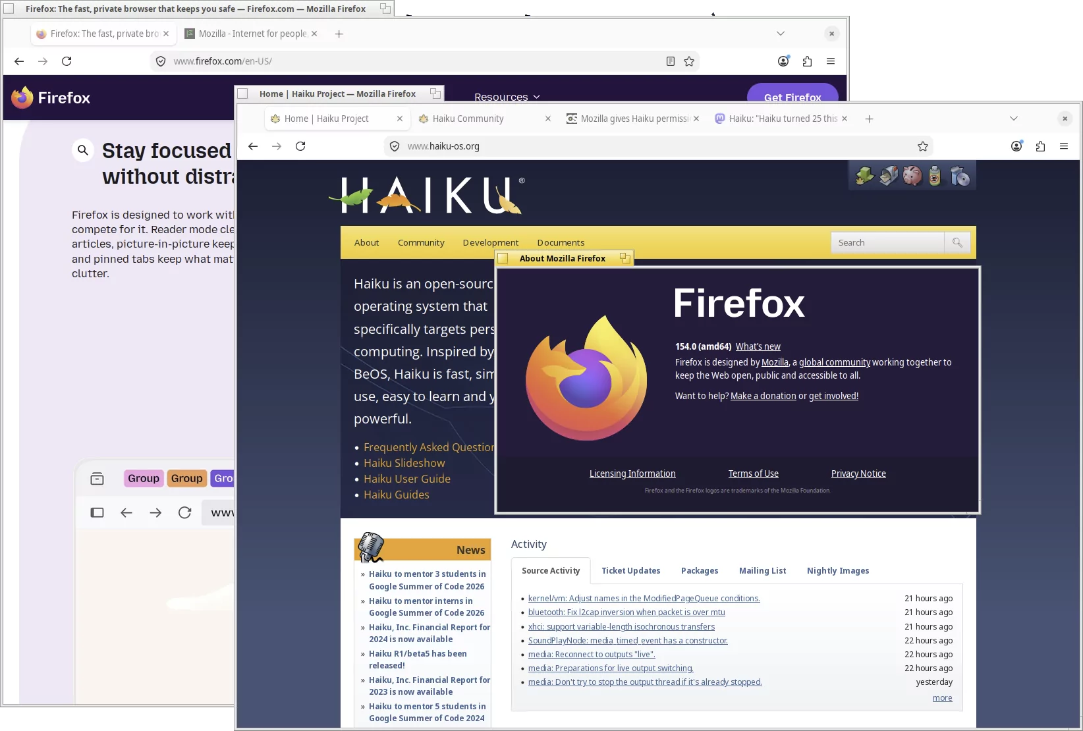The height and width of the screenshot is (731, 1083).
Task: Toggle bookmark star for firefox.com page
Action: tap(689, 61)
